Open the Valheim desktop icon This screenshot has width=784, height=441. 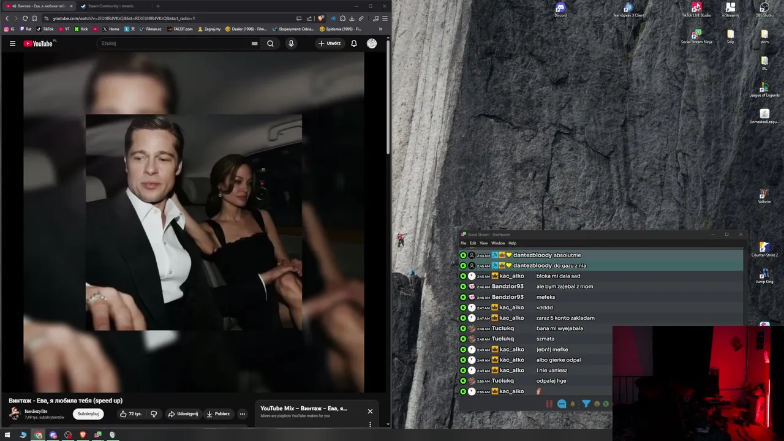click(764, 197)
